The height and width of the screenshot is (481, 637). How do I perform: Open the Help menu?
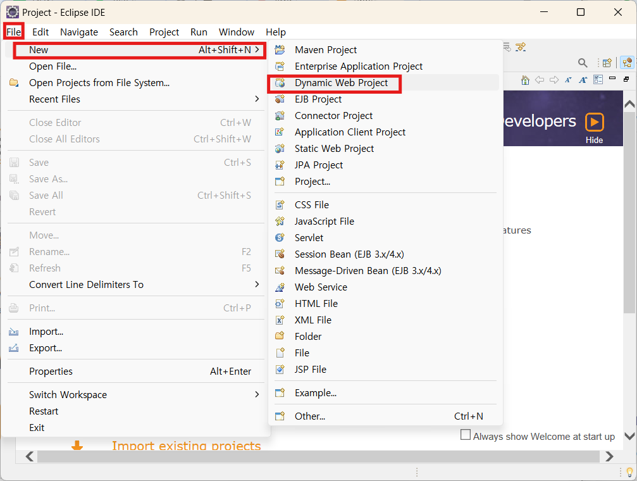coord(276,32)
